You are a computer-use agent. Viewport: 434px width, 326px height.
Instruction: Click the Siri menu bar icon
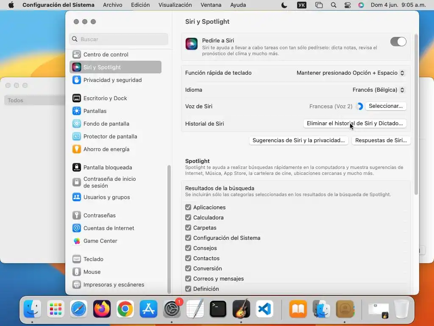(x=361, y=5)
